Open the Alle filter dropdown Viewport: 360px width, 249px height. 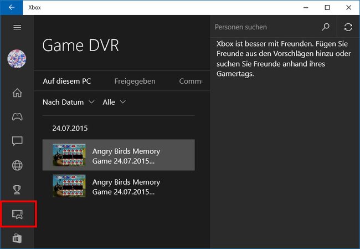(114, 102)
